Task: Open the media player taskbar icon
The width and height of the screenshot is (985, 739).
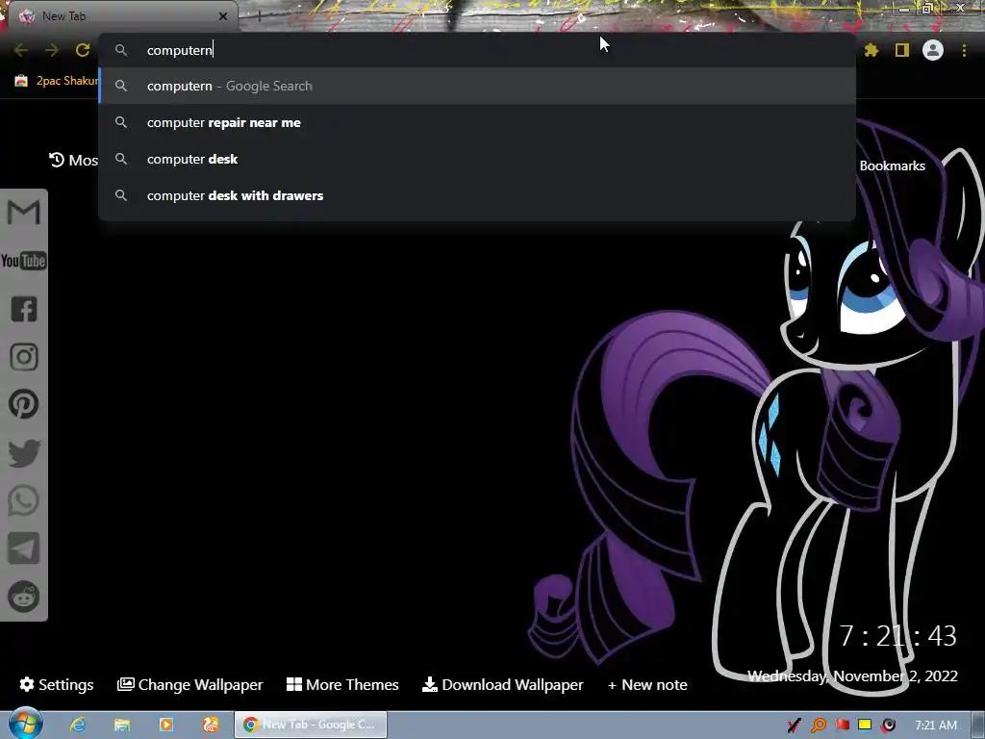Action: pyautogui.click(x=165, y=725)
